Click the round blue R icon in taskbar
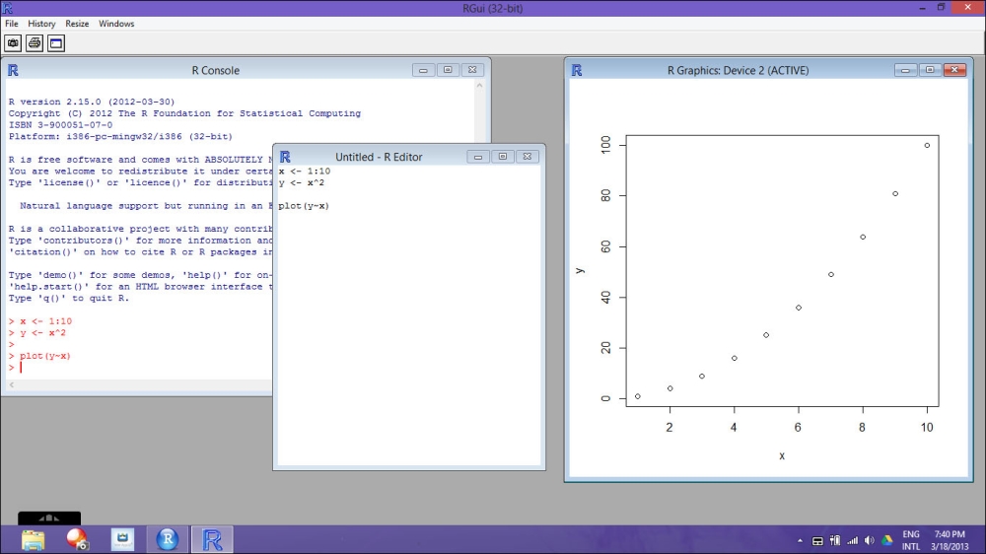This screenshot has width=986, height=554. 168,539
